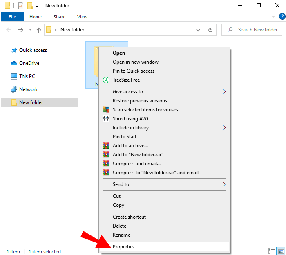Expand the Give access to submenu
Viewport: 286px width, 255px height.
point(164,92)
